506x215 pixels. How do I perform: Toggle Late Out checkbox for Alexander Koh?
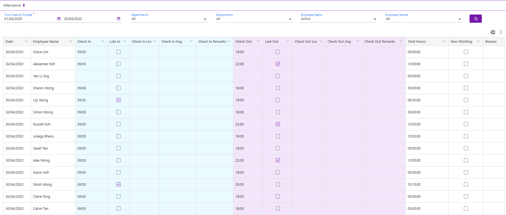point(278,64)
